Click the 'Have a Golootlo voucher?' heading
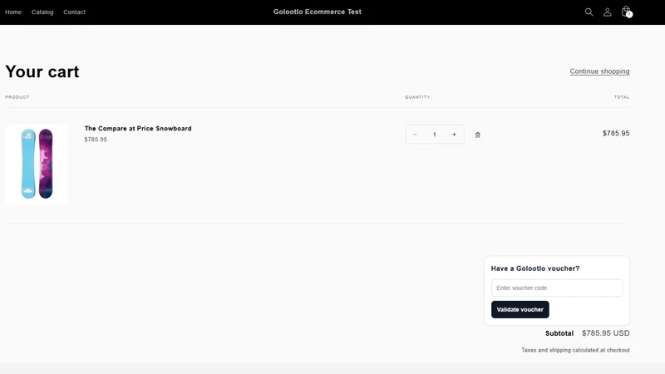This screenshot has height=374, width=665. tap(534, 268)
